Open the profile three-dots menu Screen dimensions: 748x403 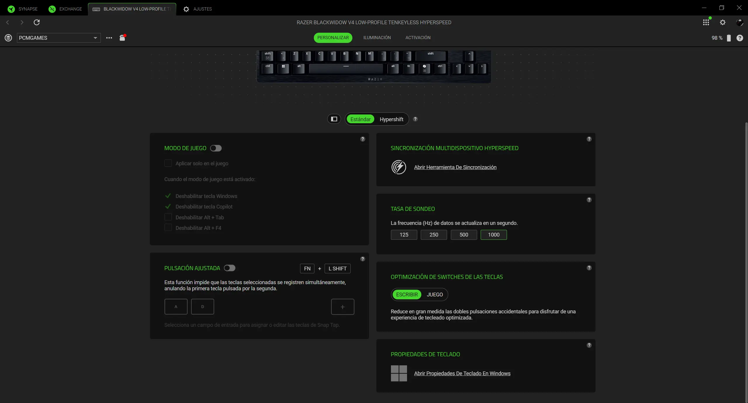[x=109, y=38]
